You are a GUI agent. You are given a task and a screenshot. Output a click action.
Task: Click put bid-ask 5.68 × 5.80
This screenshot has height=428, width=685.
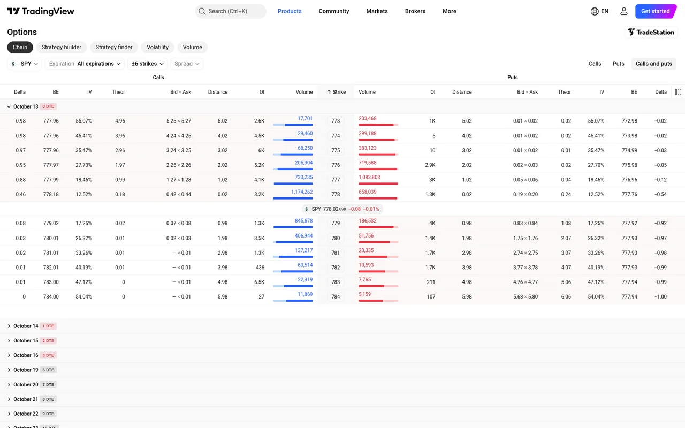[526, 296]
